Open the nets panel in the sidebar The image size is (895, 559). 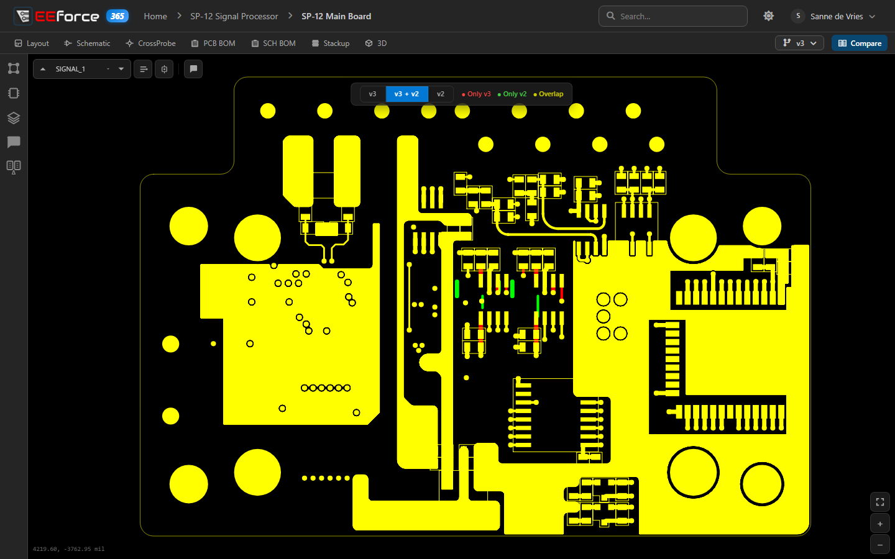(x=14, y=68)
